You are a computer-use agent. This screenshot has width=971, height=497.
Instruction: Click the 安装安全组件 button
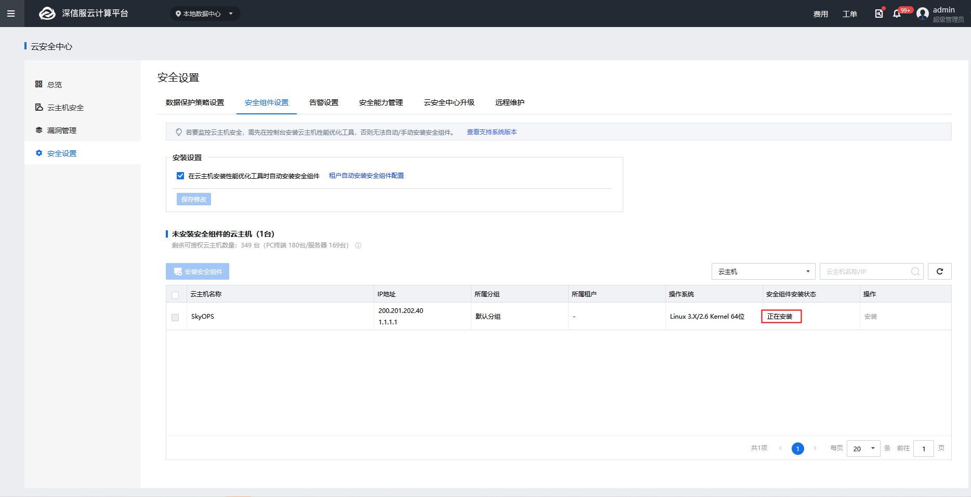198,271
